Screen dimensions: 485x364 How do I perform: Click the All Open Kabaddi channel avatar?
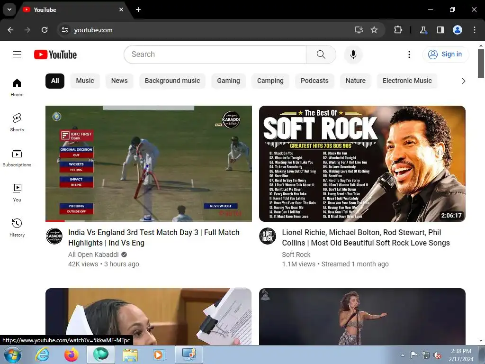(54, 237)
